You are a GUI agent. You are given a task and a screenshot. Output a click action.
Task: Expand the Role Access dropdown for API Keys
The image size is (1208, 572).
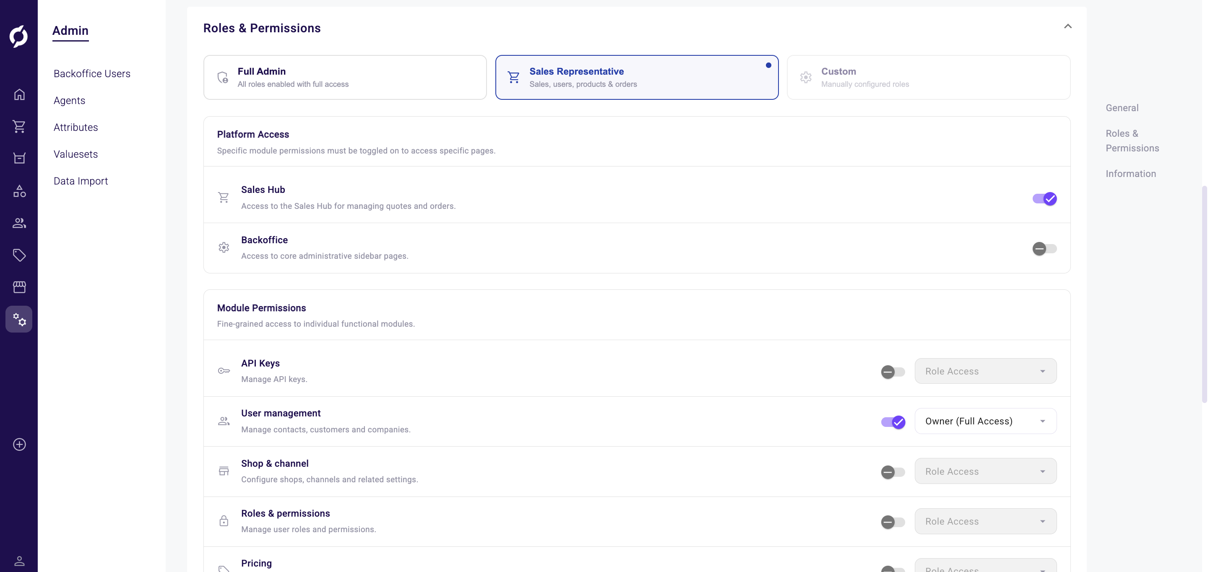coord(985,371)
